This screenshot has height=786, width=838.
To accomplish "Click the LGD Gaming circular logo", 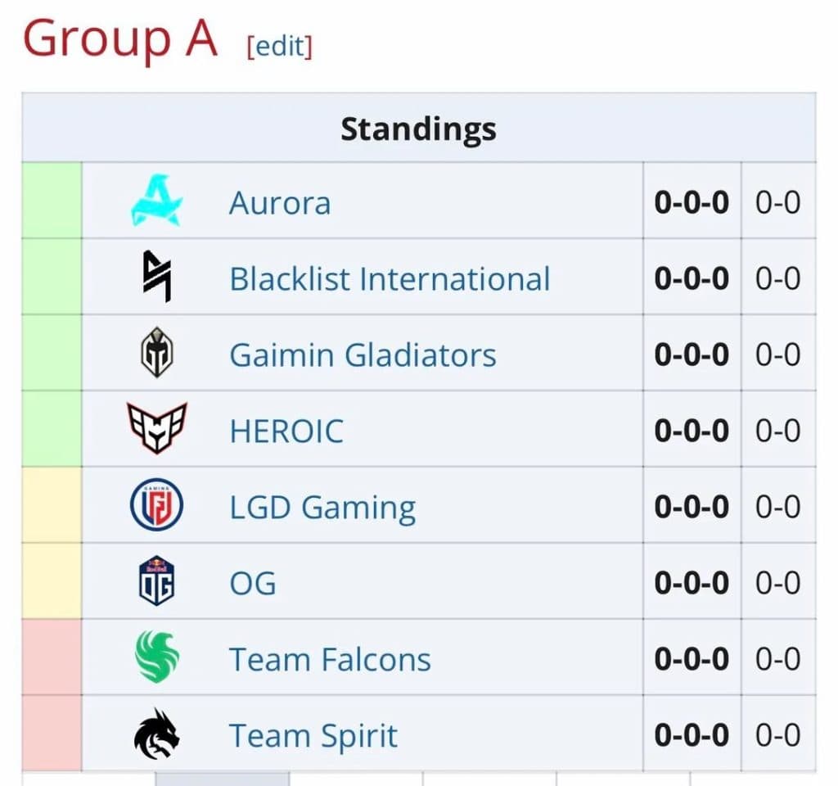I will 155,506.
